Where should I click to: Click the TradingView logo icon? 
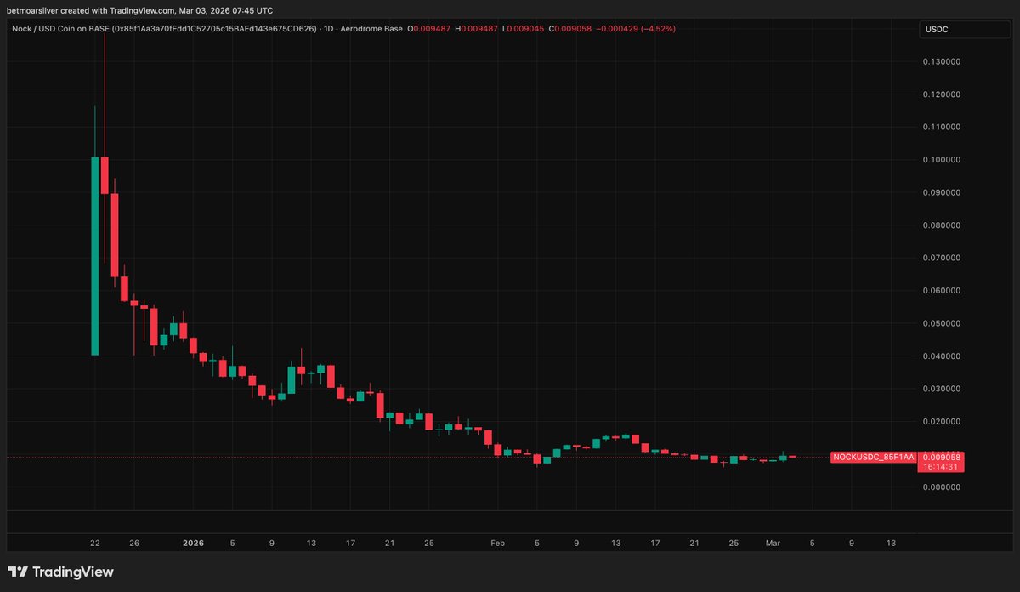tap(18, 572)
